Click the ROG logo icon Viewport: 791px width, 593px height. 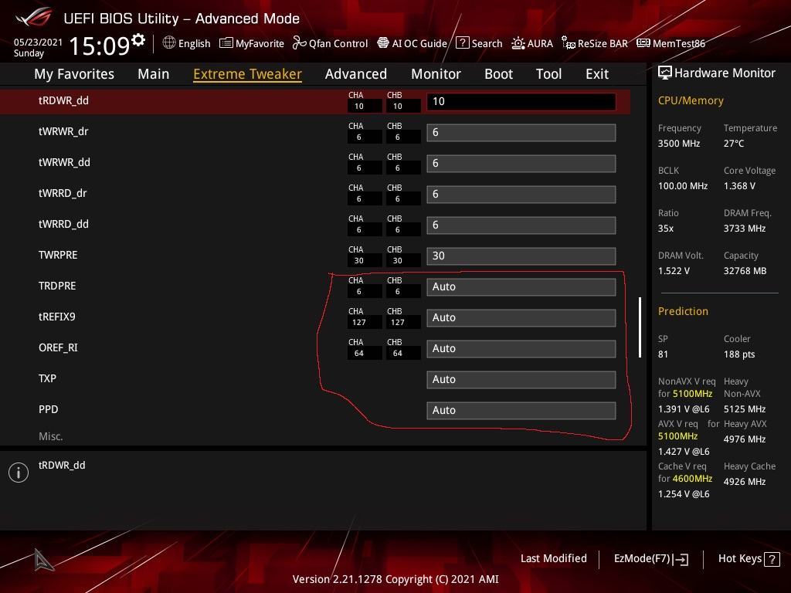point(34,18)
